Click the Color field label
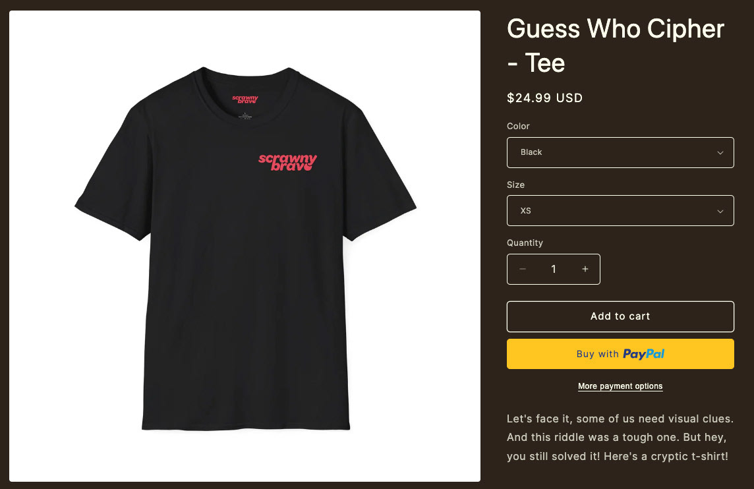The image size is (754, 489). point(518,126)
